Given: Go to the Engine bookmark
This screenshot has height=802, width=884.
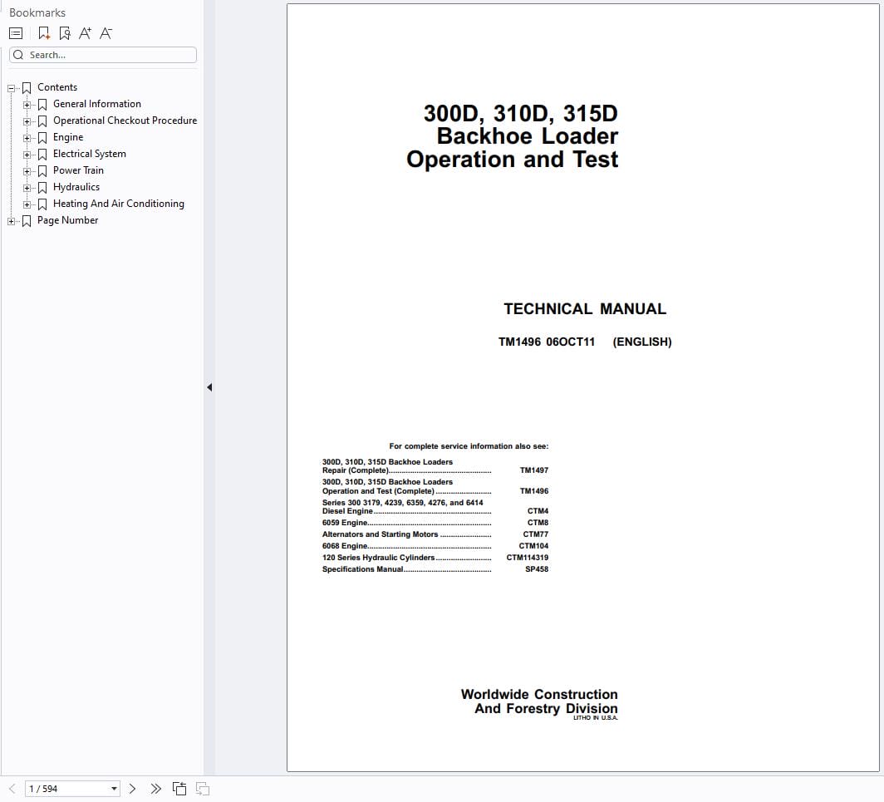Looking at the screenshot, I should tap(68, 137).
